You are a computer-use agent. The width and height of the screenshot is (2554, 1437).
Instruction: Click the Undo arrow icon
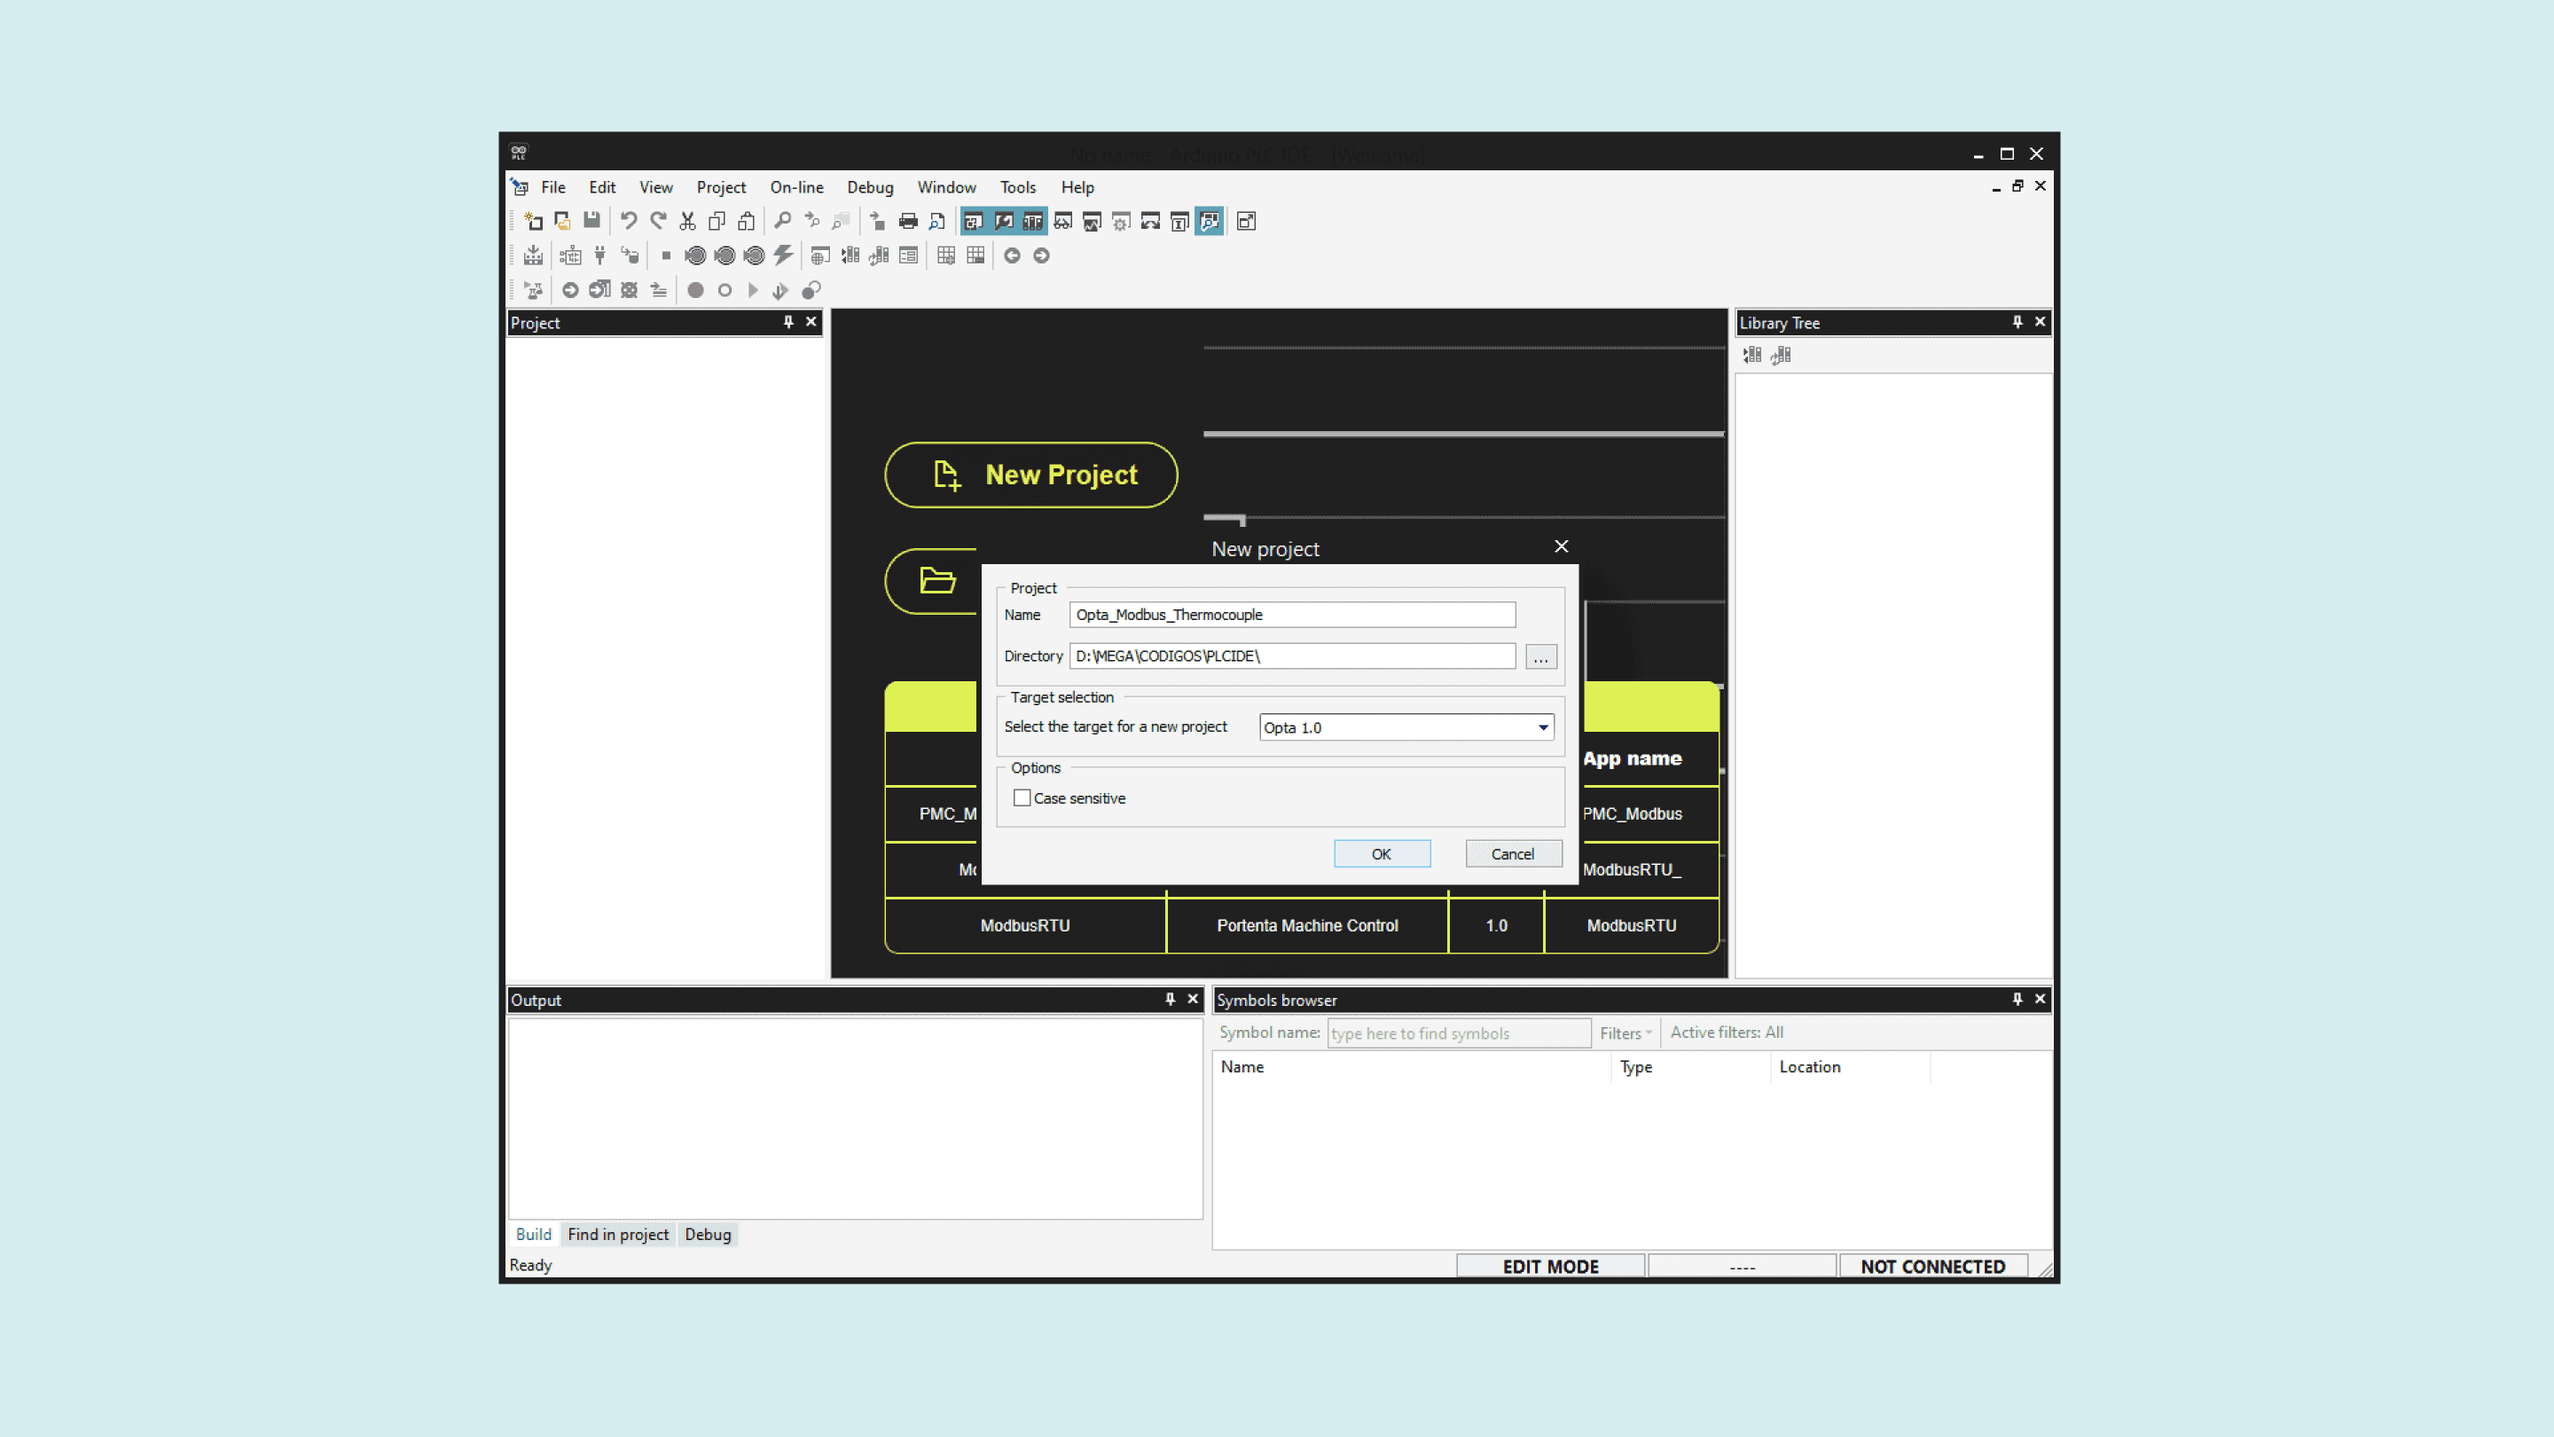click(629, 221)
